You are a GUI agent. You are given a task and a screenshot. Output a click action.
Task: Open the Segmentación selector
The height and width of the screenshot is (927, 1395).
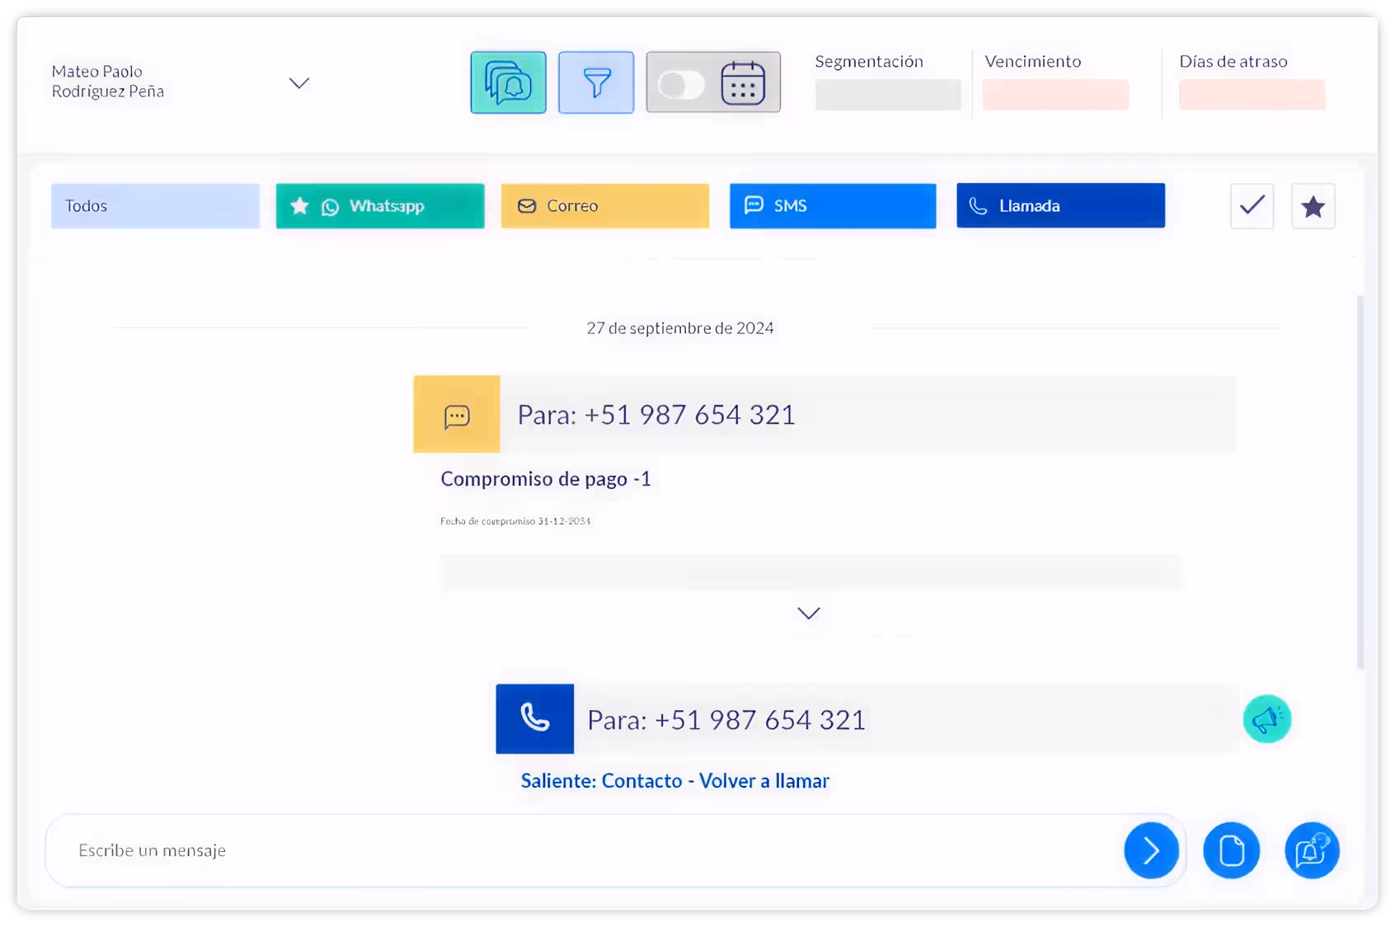888,93
